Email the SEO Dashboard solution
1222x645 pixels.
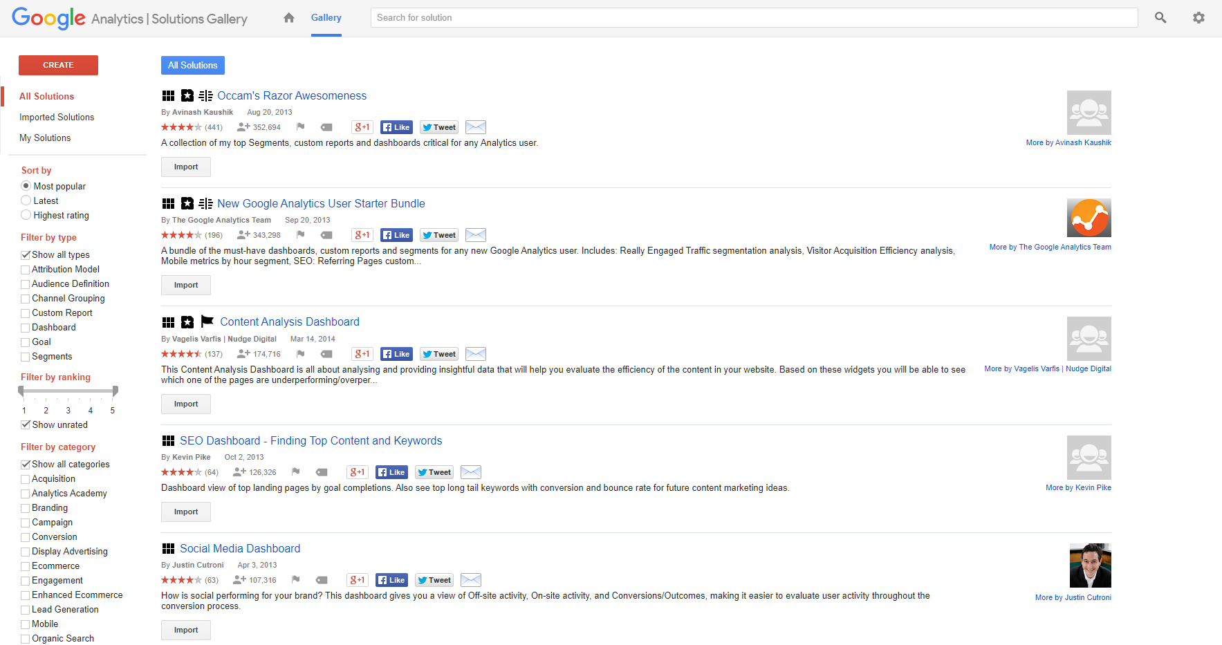tap(471, 472)
